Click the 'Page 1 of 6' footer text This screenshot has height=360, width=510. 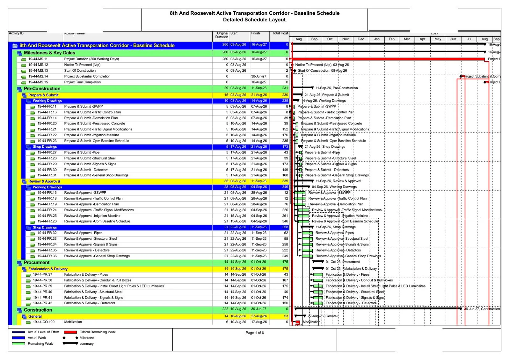point(255,333)
